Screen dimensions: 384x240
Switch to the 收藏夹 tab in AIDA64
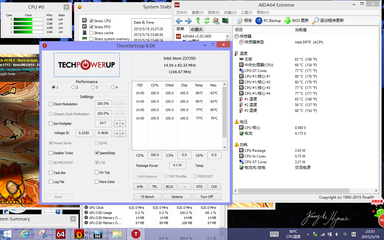(196, 29)
